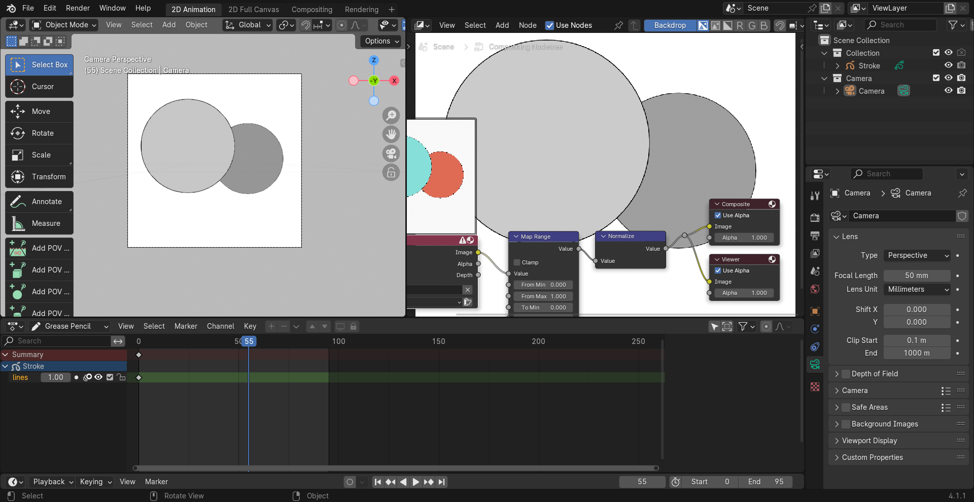Viewport: 974px width, 502px height.
Task: Select the Annotate tool
Action: 39,202
